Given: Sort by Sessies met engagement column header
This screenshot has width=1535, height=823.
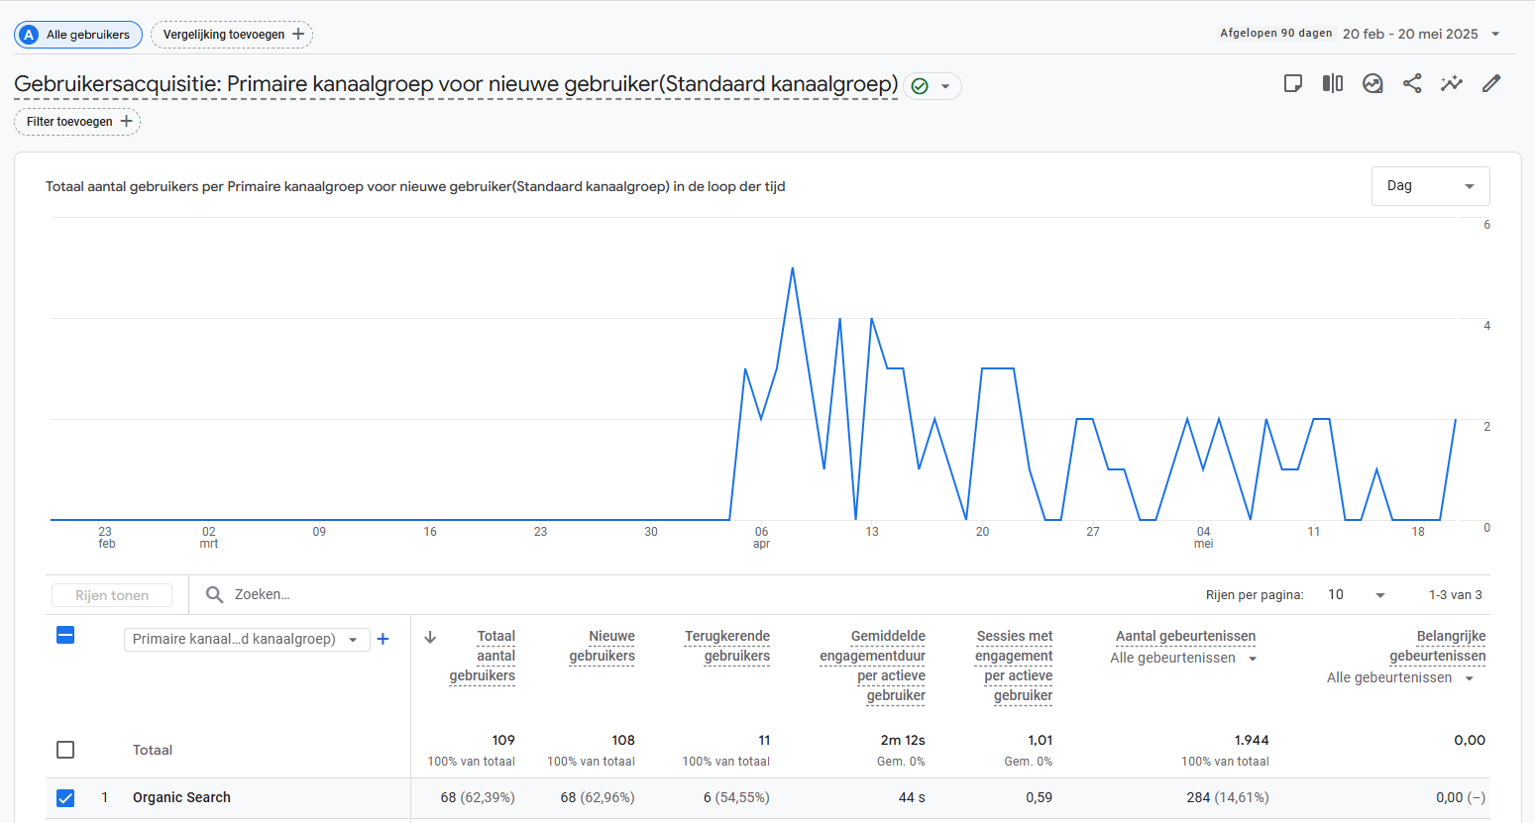Looking at the screenshot, I should [1014, 666].
